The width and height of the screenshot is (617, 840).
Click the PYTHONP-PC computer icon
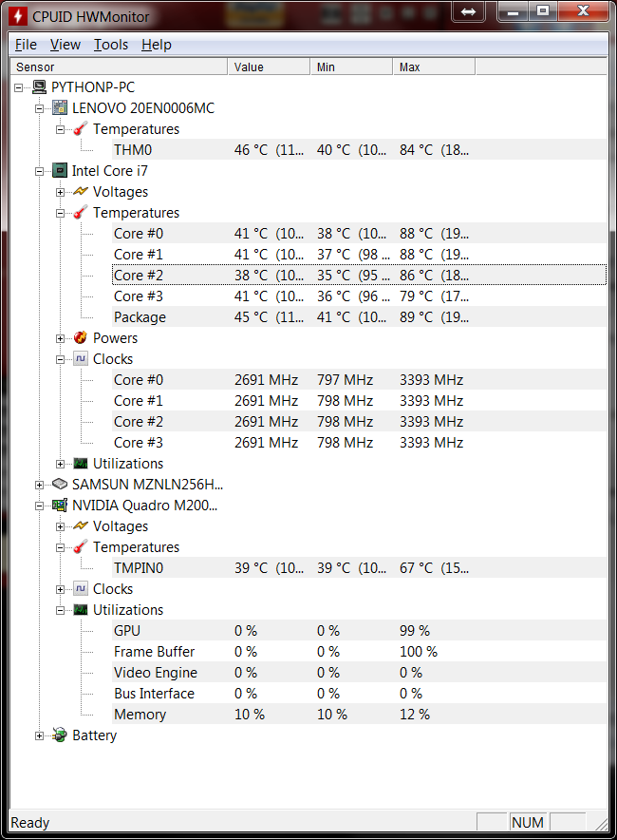point(39,87)
